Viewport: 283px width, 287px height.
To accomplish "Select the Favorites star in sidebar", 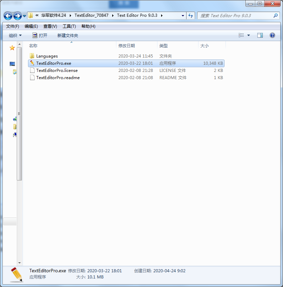I will [x=12, y=48].
